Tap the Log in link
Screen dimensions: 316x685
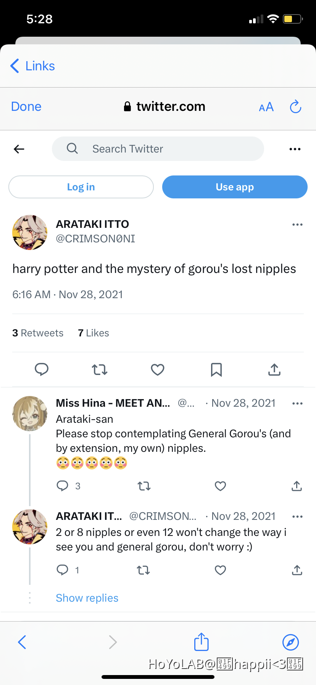pyautogui.click(x=81, y=187)
